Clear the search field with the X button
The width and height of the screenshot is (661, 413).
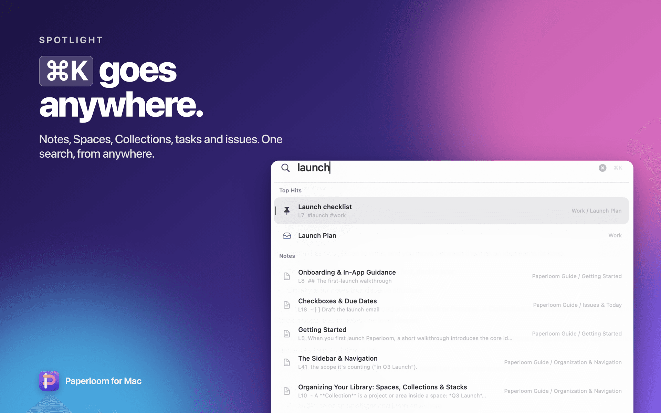pyautogui.click(x=602, y=168)
